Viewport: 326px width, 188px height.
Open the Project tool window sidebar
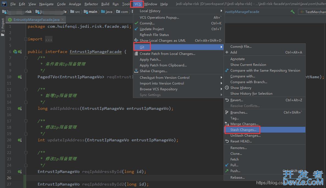(x=3, y=27)
